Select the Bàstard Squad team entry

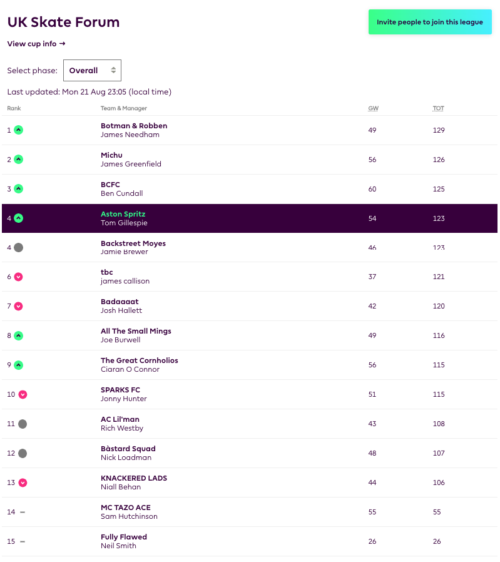[x=128, y=449]
